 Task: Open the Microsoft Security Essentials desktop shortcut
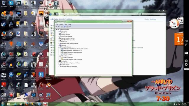[26, 76]
